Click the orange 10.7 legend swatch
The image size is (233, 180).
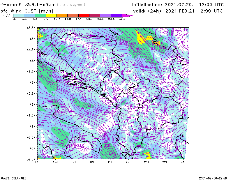click(x=62, y=15)
